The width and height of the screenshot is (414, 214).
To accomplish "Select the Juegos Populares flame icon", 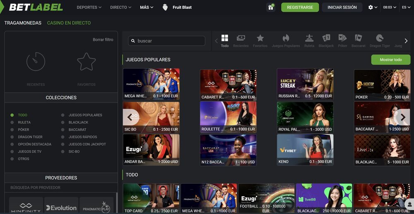I will pos(286,38).
